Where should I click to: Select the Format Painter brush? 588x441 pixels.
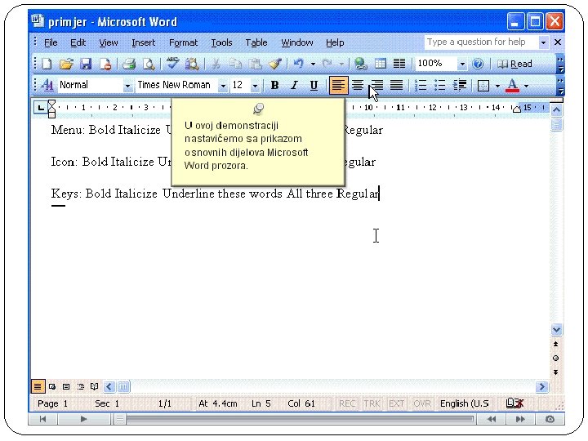click(x=276, y=65)
